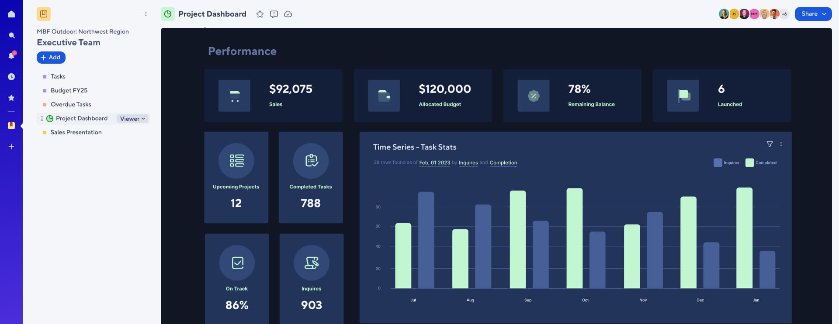Image resolution: width=839 pixels, height=324 pixels.
Task: Click the plus icon in left rail
Action: 11,147
